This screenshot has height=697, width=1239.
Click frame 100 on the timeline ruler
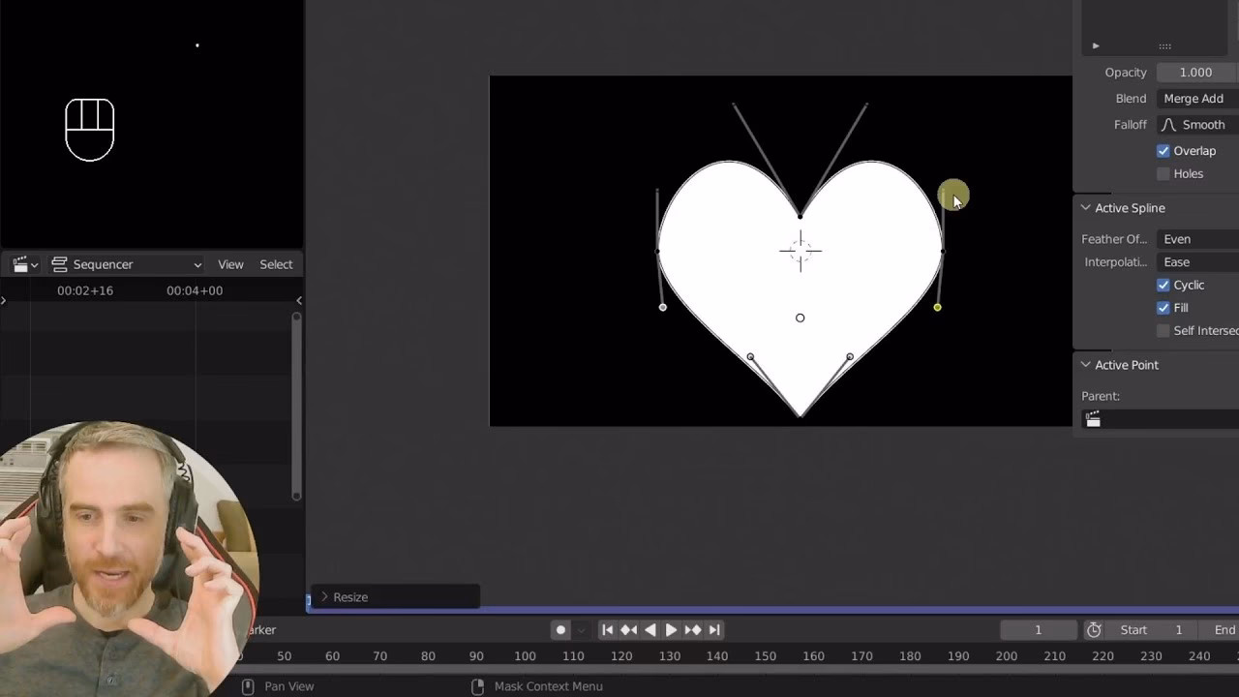click(525, 656)
